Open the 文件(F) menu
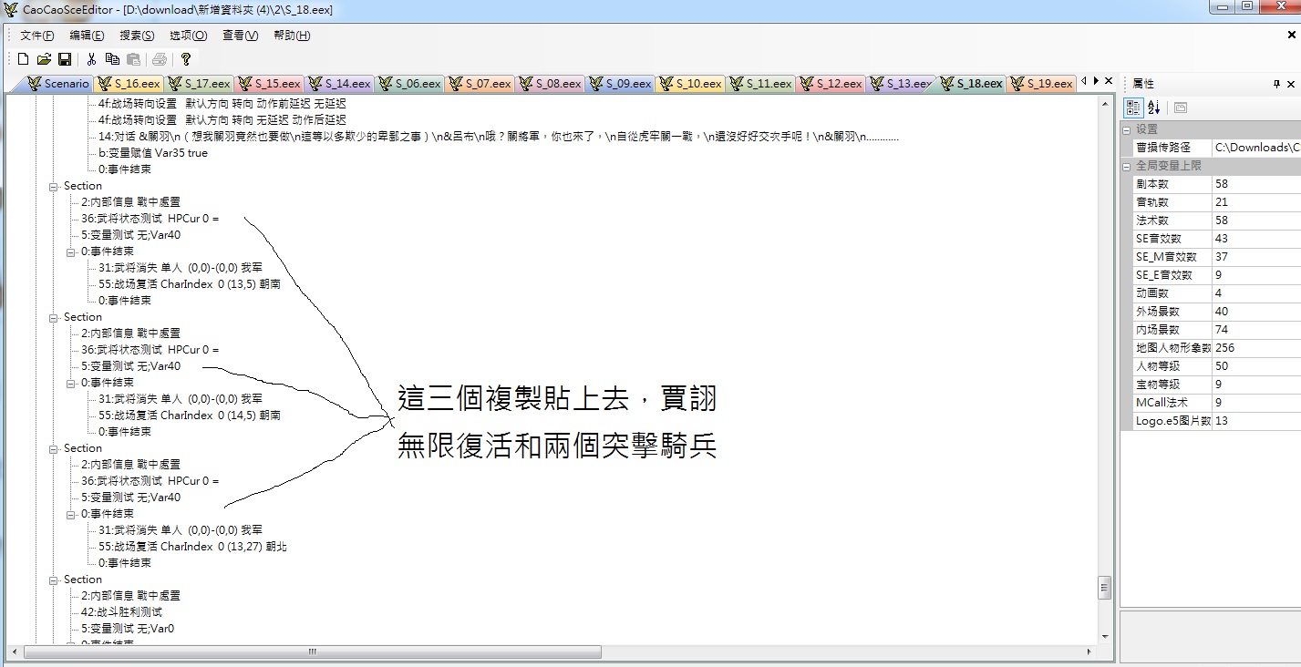1301x667 pixels. tap(37, 36)
